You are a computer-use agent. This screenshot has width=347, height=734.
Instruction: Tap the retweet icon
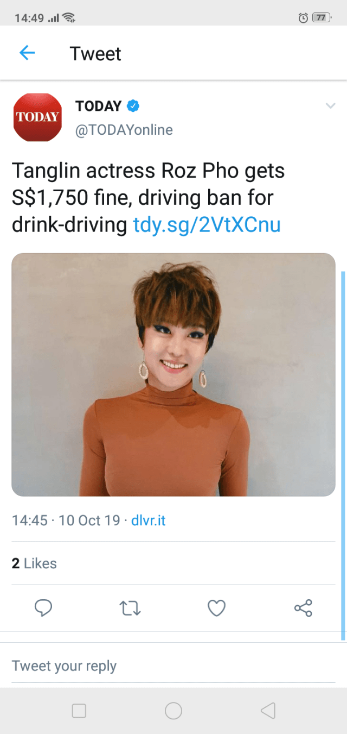[x=130, y=608]
